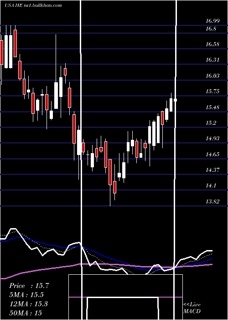This screenshot has width=228, height=320.
Task: Click the 14.37 price level label
Action: [212, 170]
